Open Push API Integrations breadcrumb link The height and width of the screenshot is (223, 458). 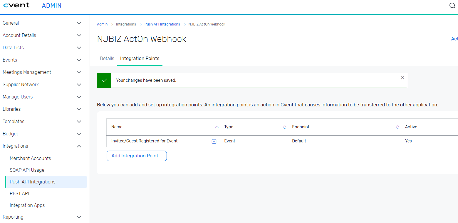click(x=162, y=24)
